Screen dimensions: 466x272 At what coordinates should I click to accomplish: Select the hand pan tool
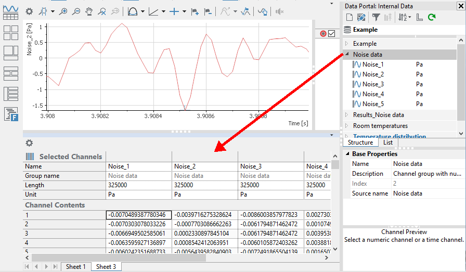pyautogui.click(x=89, y=11)
